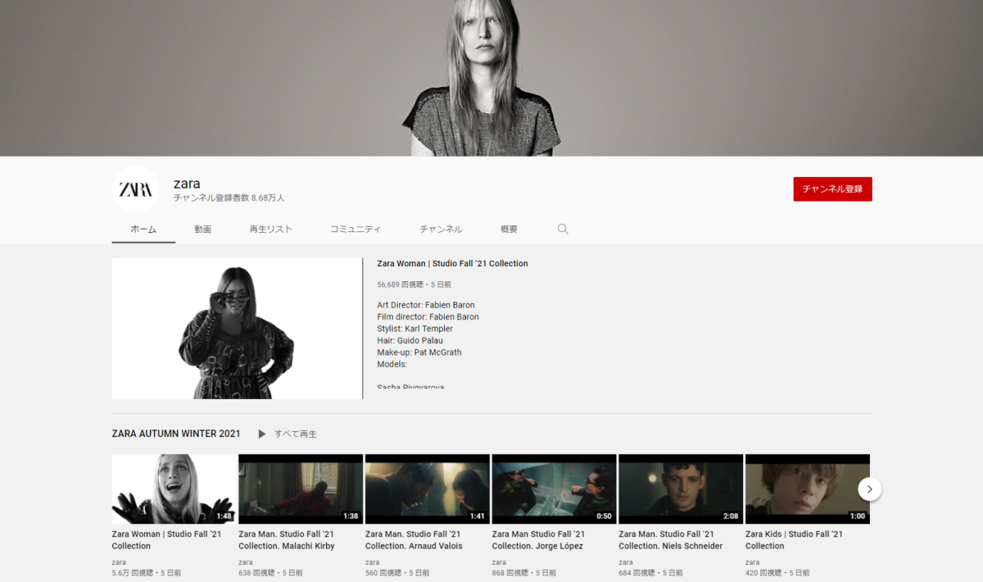
Task: Click the Film director: Fabien Baron line
Action: click(x=428, y=316)
